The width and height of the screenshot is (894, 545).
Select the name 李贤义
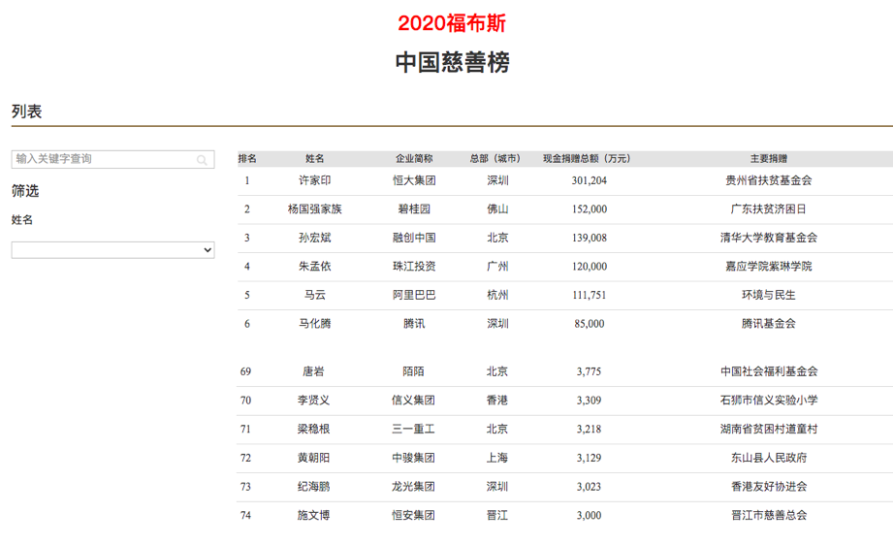click(313, 401)
